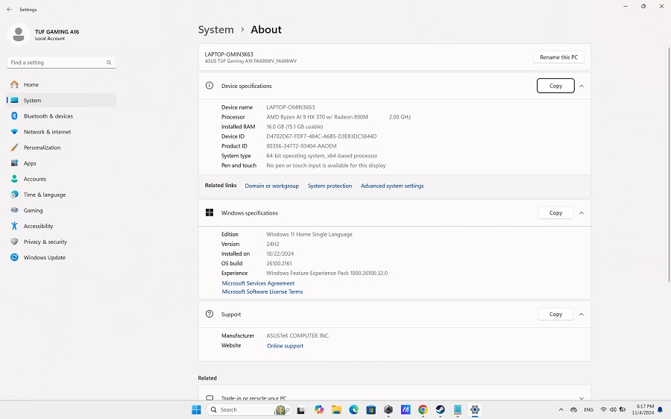This screenshot has width=671, height=419.
Task: Open Privacy & security settings
Action: point(45,242)
